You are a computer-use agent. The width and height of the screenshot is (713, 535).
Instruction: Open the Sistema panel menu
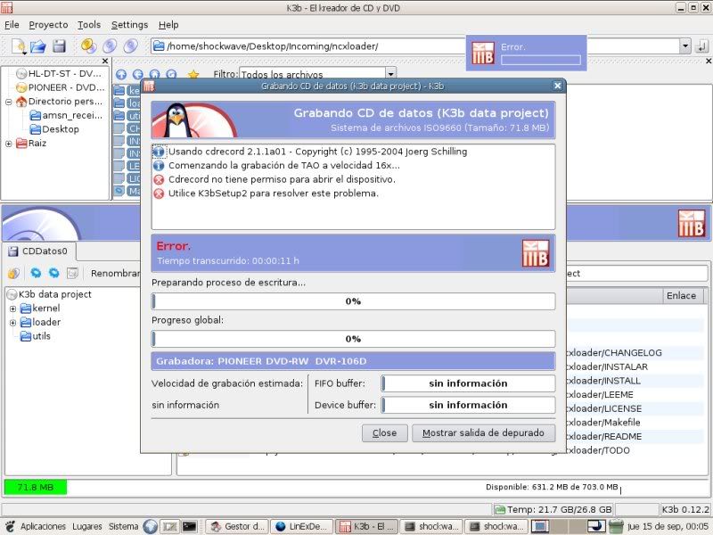pos(123,526)
